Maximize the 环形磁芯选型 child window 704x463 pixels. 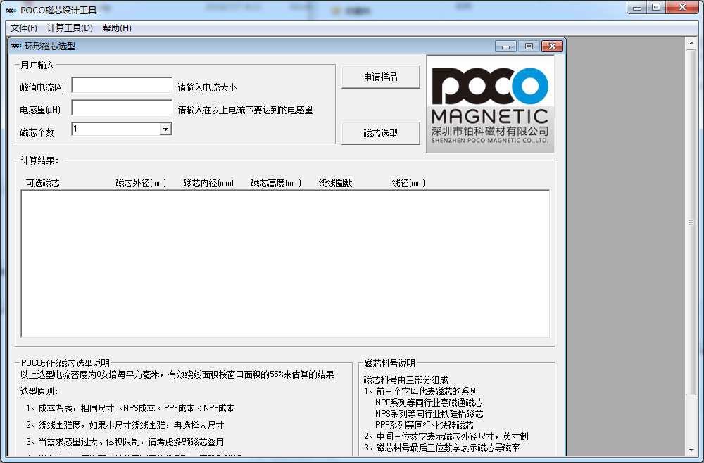coord(529,46)
